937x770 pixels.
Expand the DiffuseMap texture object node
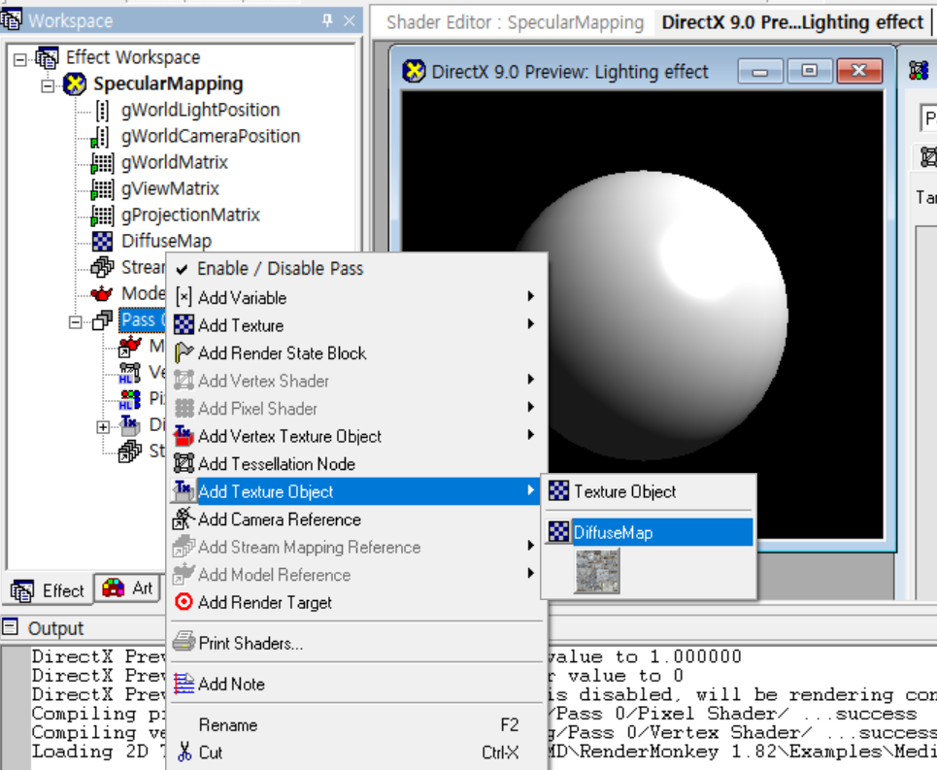(103, 427)
